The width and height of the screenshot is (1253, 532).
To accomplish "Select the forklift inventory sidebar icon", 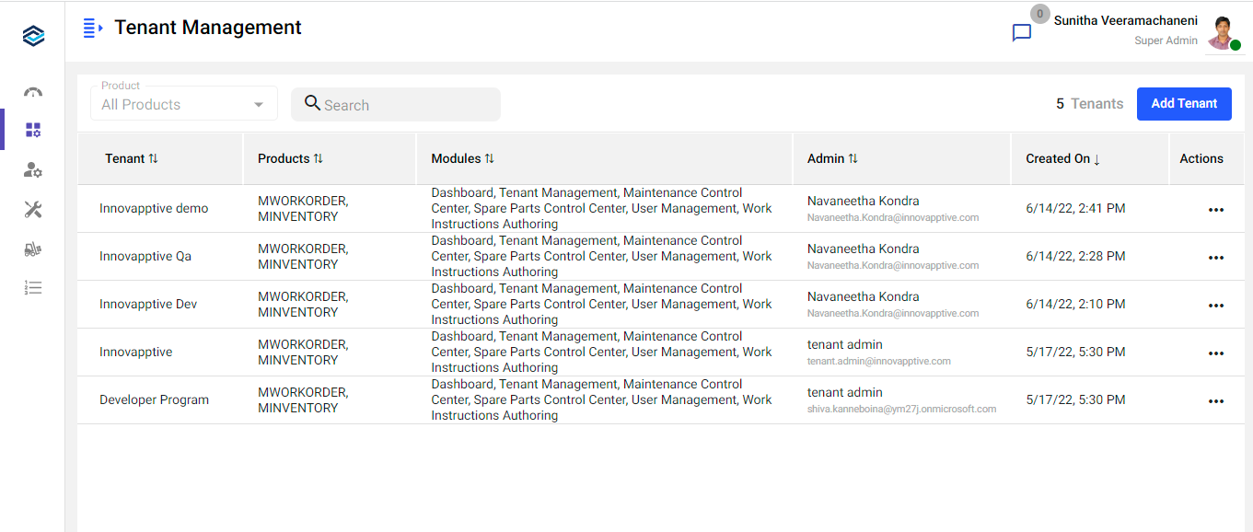I will pyautogui.click(x=32, y=249).
